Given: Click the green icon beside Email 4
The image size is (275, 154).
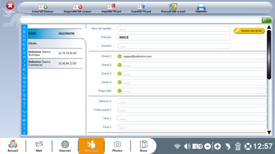Looking at the screenshot, I should pyautogui.click(x=119, y=82).
